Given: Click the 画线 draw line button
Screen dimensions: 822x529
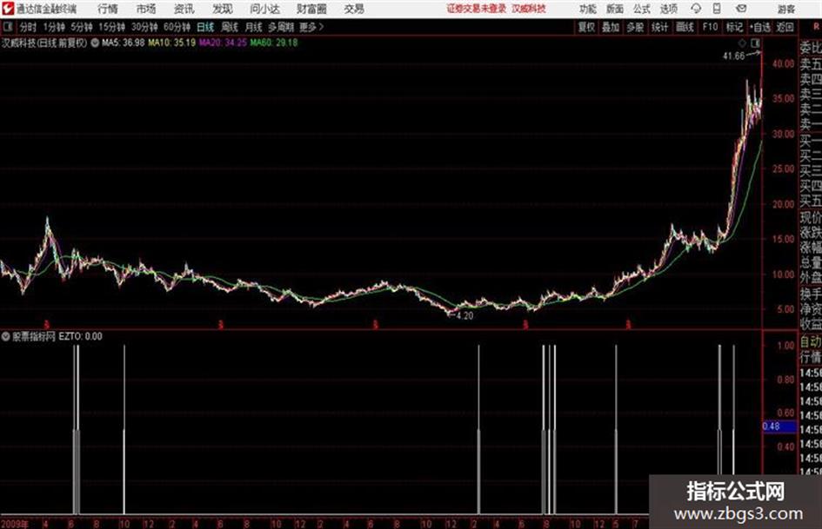Looking at the screenshot, I should [x=685, y=27].
